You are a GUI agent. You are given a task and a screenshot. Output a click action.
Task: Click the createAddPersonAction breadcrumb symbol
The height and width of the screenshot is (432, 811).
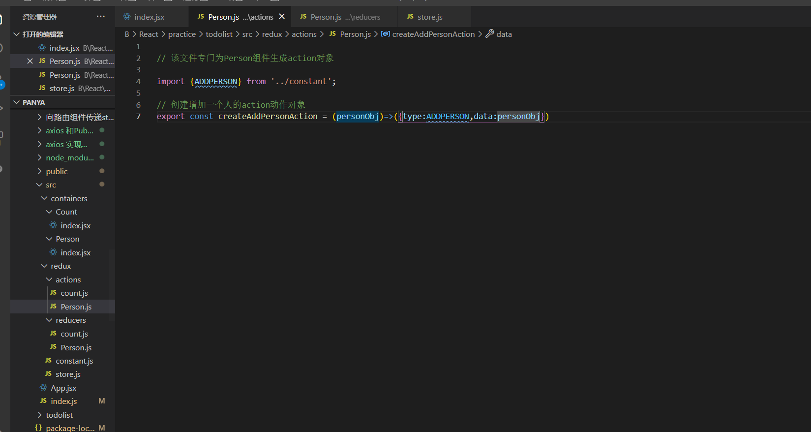[433, 34]
